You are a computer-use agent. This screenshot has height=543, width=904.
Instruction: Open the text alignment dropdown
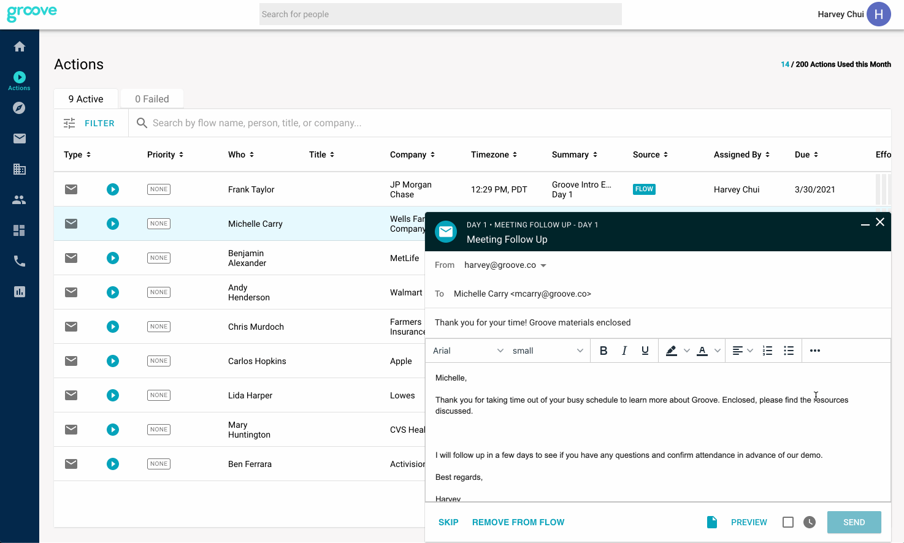pyautogui.click(x=743, y=351)
